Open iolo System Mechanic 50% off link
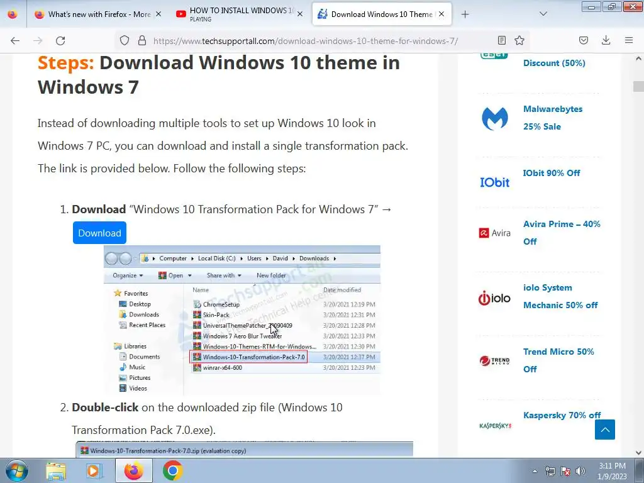Viewport: 644px width, 483px height. (560, 296)
